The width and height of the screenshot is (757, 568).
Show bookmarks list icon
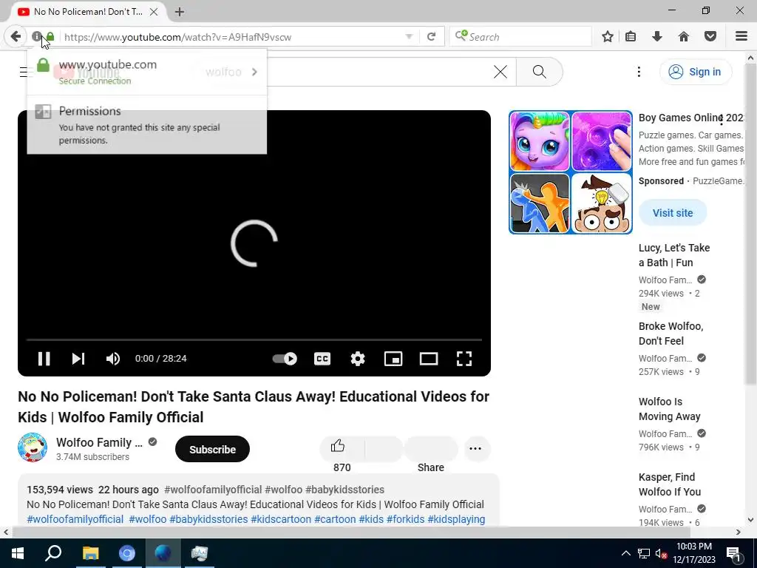(x=631, y=36)
